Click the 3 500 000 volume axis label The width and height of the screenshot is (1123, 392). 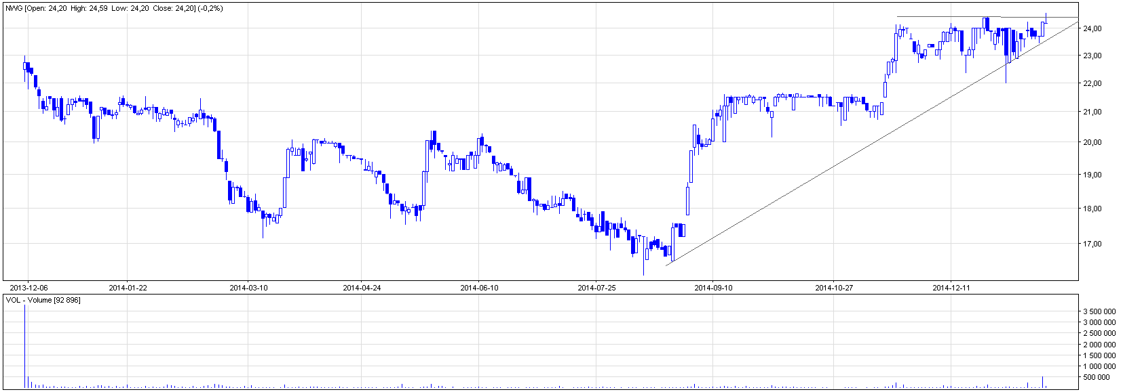pos(1099,311)
